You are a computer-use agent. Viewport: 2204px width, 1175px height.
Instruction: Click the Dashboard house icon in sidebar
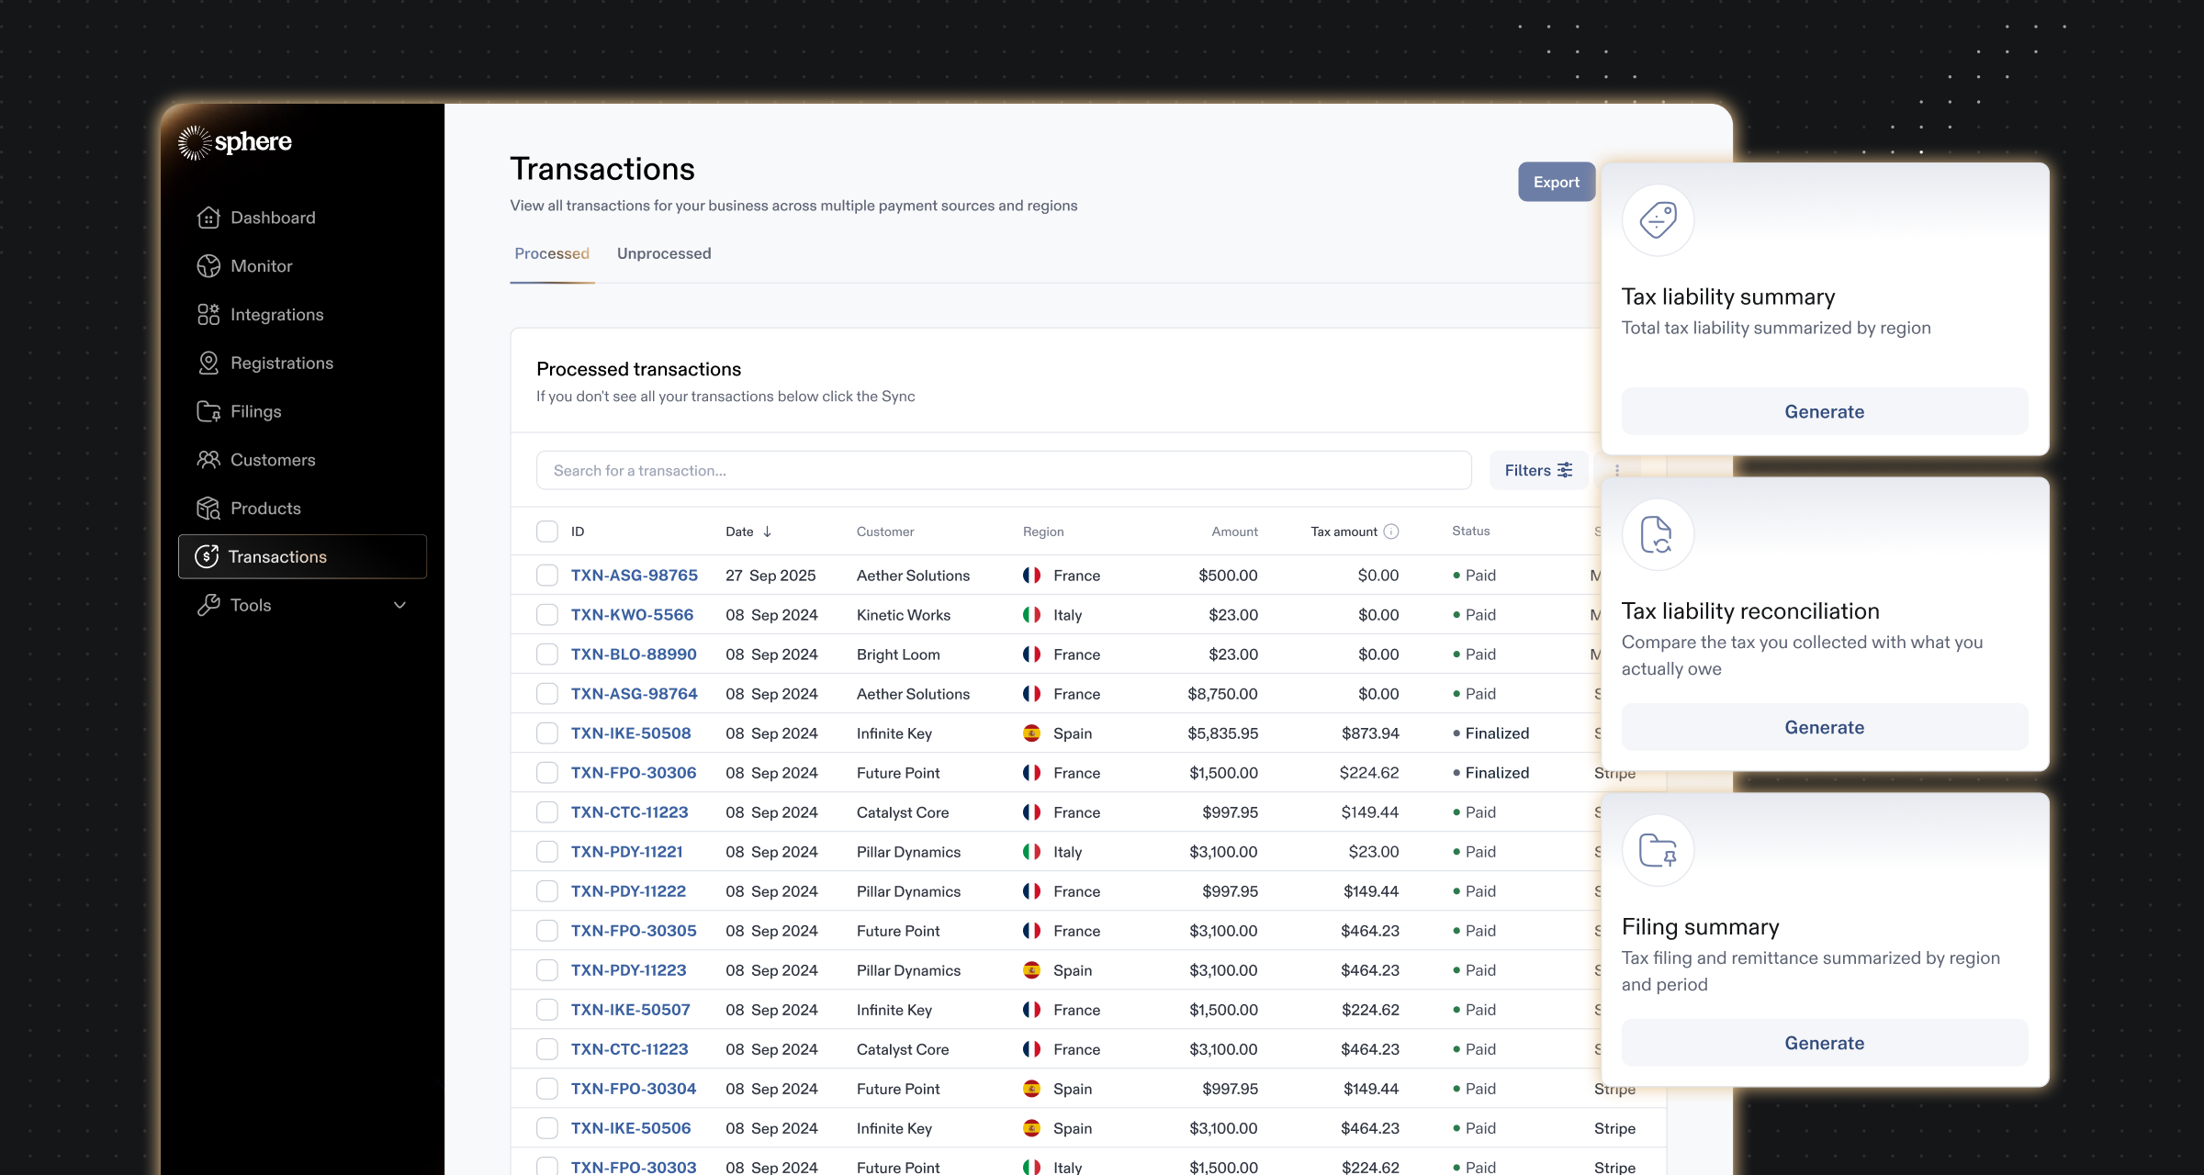pos(208,218)
